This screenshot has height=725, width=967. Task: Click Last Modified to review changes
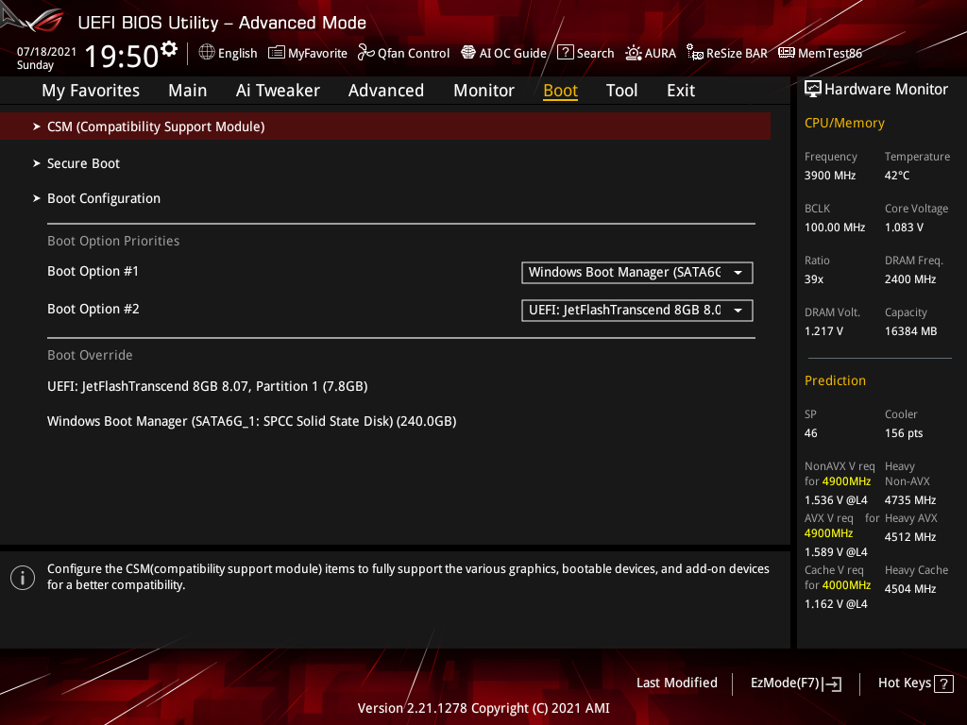(x=676, y=683)
